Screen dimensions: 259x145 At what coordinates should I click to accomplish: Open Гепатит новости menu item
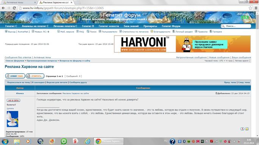(109, 26)
